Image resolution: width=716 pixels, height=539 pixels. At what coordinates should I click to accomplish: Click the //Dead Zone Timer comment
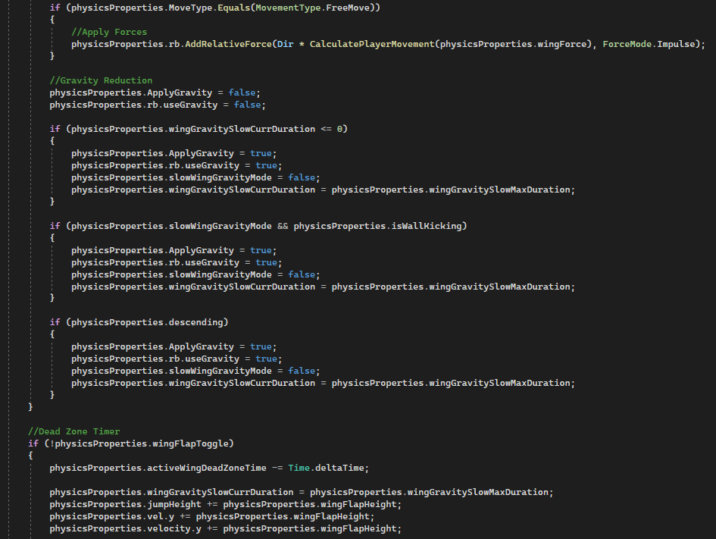(x=74, y=431)
